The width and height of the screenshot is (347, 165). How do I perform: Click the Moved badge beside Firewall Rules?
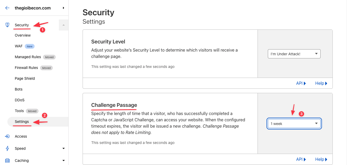click(x=46, y=68)
